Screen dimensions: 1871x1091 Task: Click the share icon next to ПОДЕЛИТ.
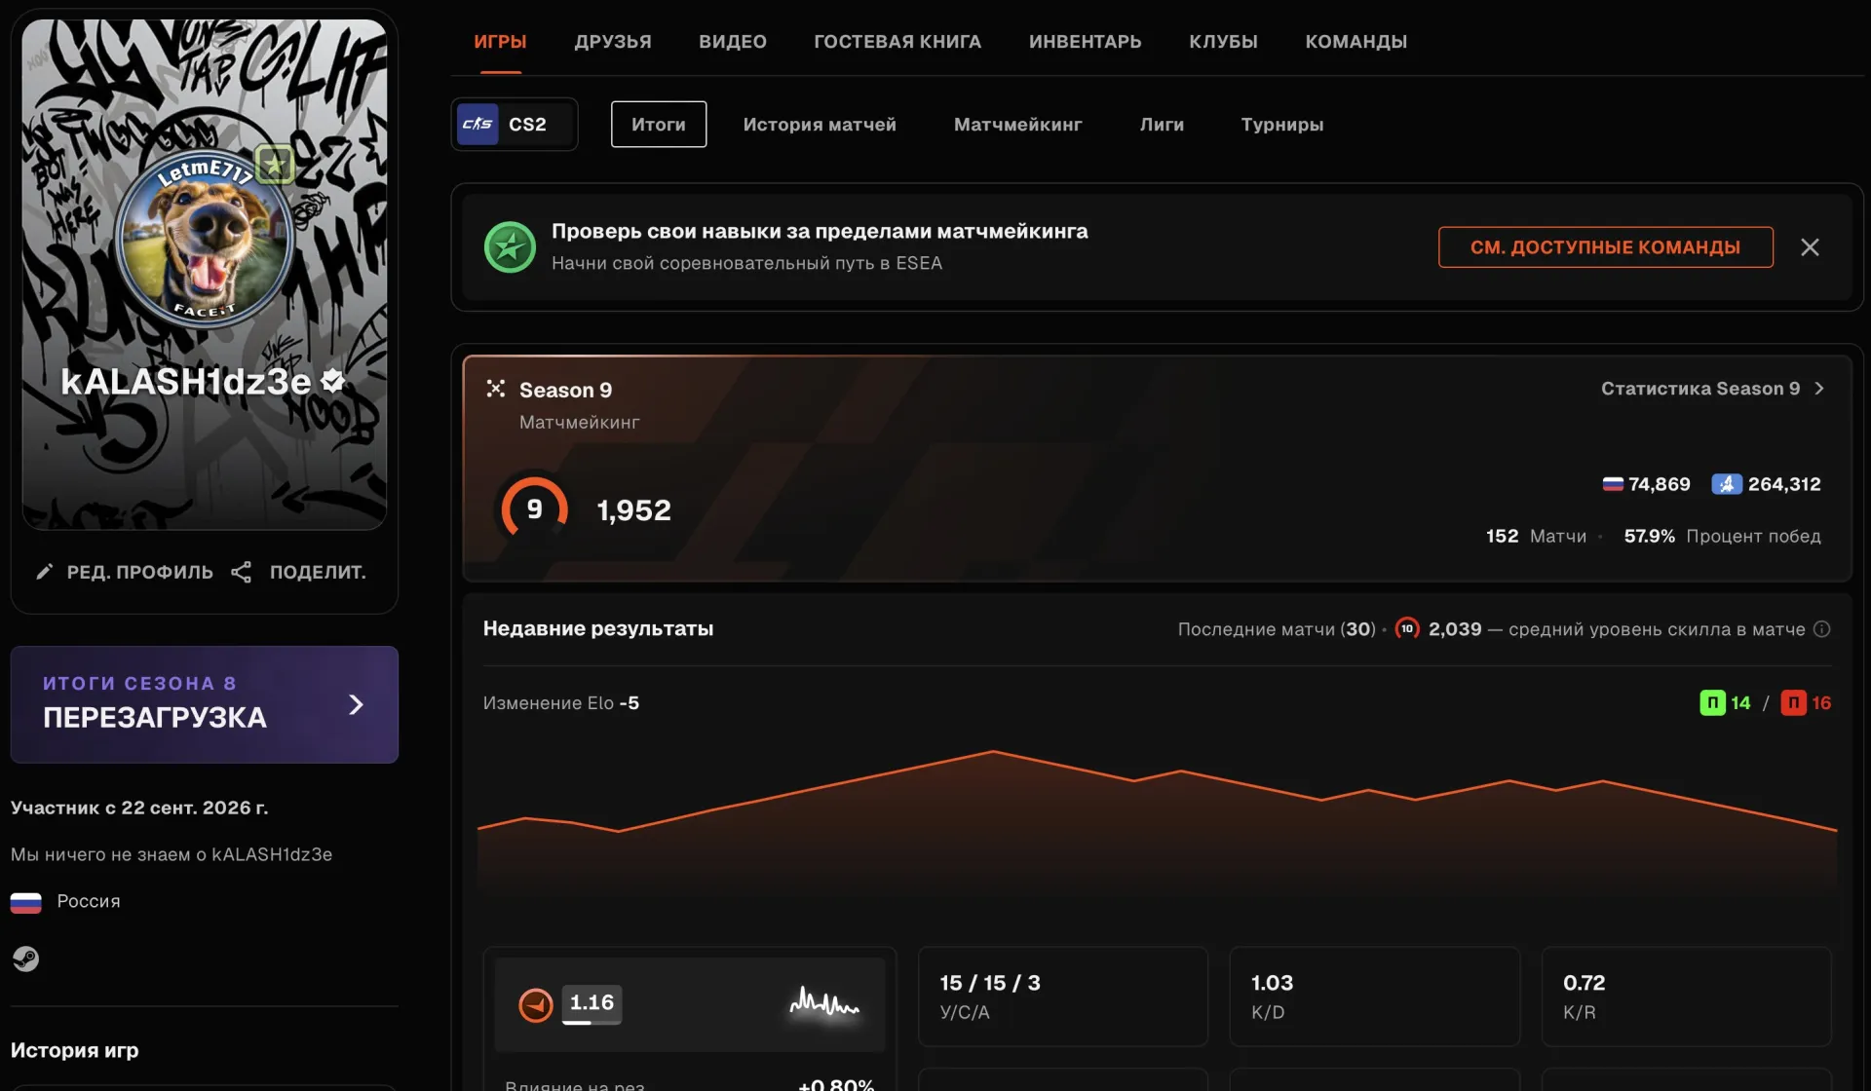[x=242, y=572]
